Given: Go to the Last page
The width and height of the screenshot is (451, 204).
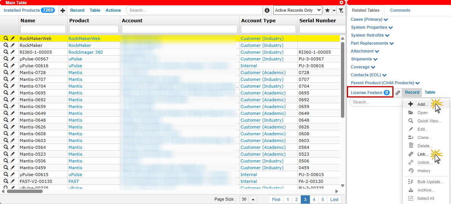Looking at the screenshot, I should [x=334, y=199].
